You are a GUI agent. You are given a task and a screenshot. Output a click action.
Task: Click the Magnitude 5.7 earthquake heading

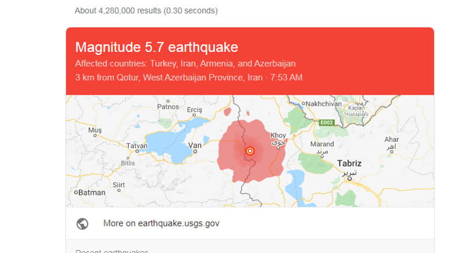pos(156,47)
